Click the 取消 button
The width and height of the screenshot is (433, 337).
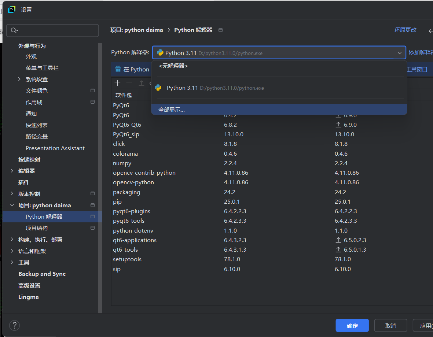pyautogui.click(x=390, y=325)
